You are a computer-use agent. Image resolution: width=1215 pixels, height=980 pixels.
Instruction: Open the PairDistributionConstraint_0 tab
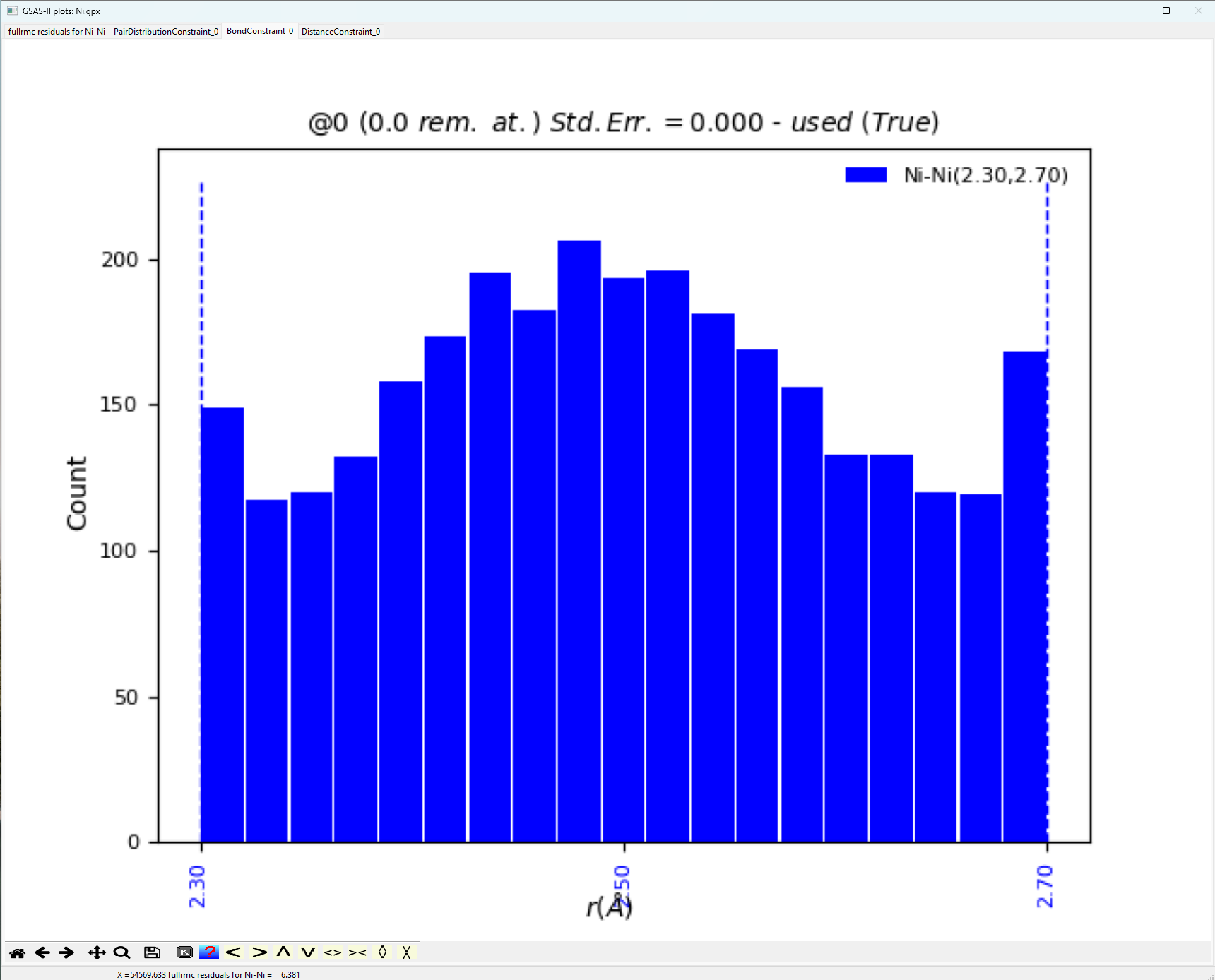pyautogui.click(x=166, y=32)
